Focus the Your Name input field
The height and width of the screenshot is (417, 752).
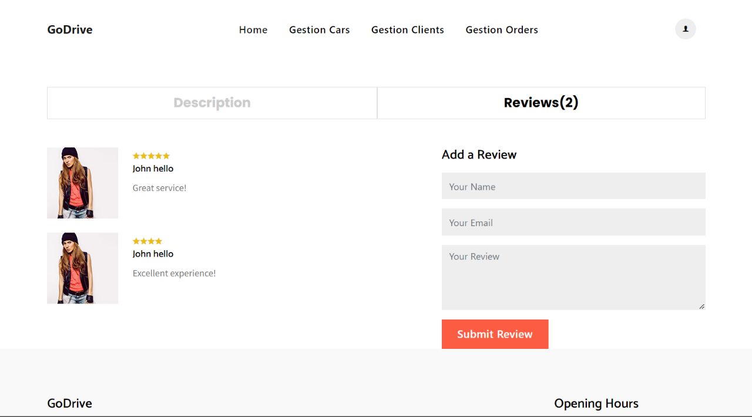click(x=573, y=186)
